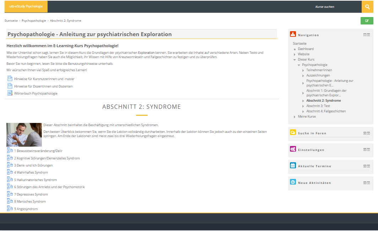Show the Einstellungen block contents
Viewport: 378px width, 231px height.
(365, 150)
